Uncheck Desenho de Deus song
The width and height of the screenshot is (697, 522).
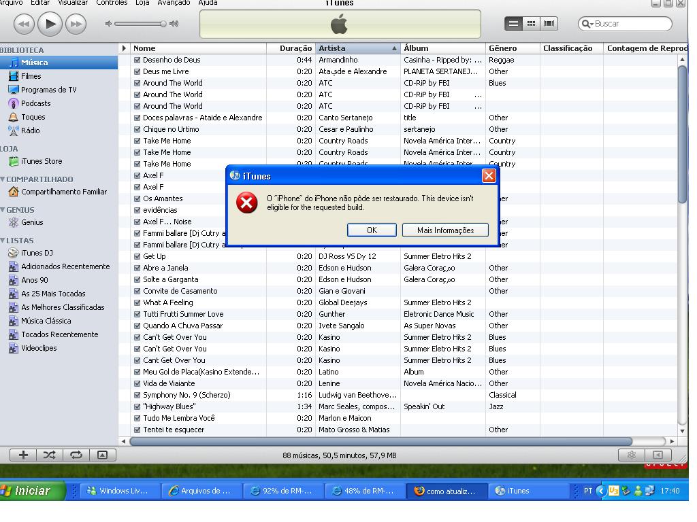(x=137, y=60)
